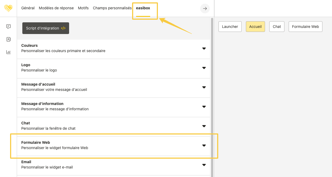Switch to the Général tab

pos(28,8)
